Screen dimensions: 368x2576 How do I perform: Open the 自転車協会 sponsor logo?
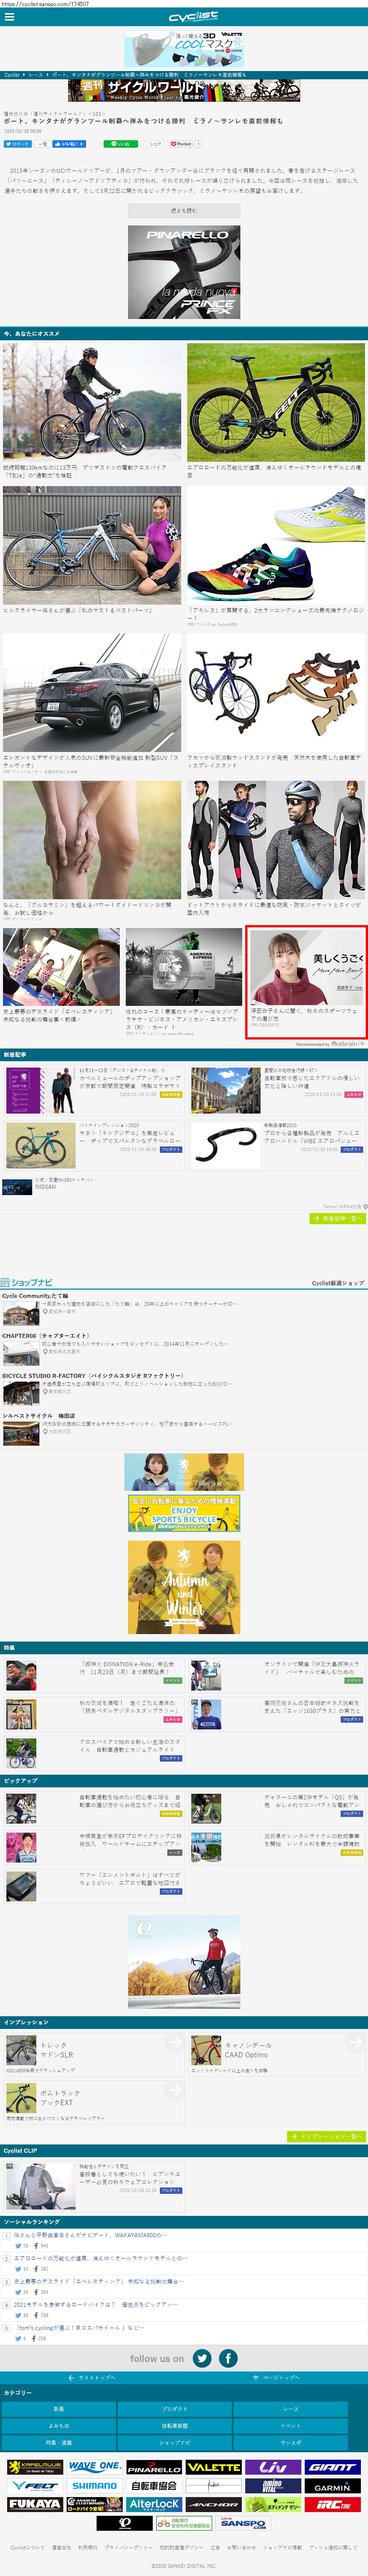[154, 2486]
